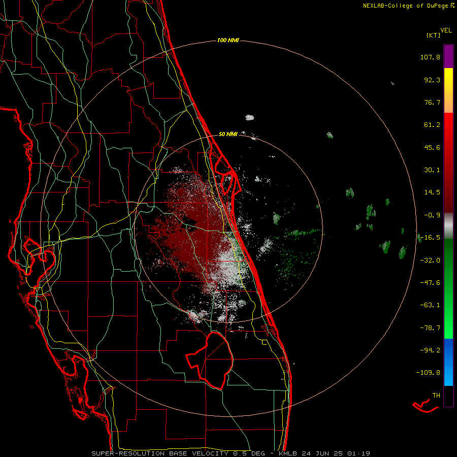The image size is (457, 457).
Task: Select the -47.6 velocity scale value
Action: pos(430,283)
